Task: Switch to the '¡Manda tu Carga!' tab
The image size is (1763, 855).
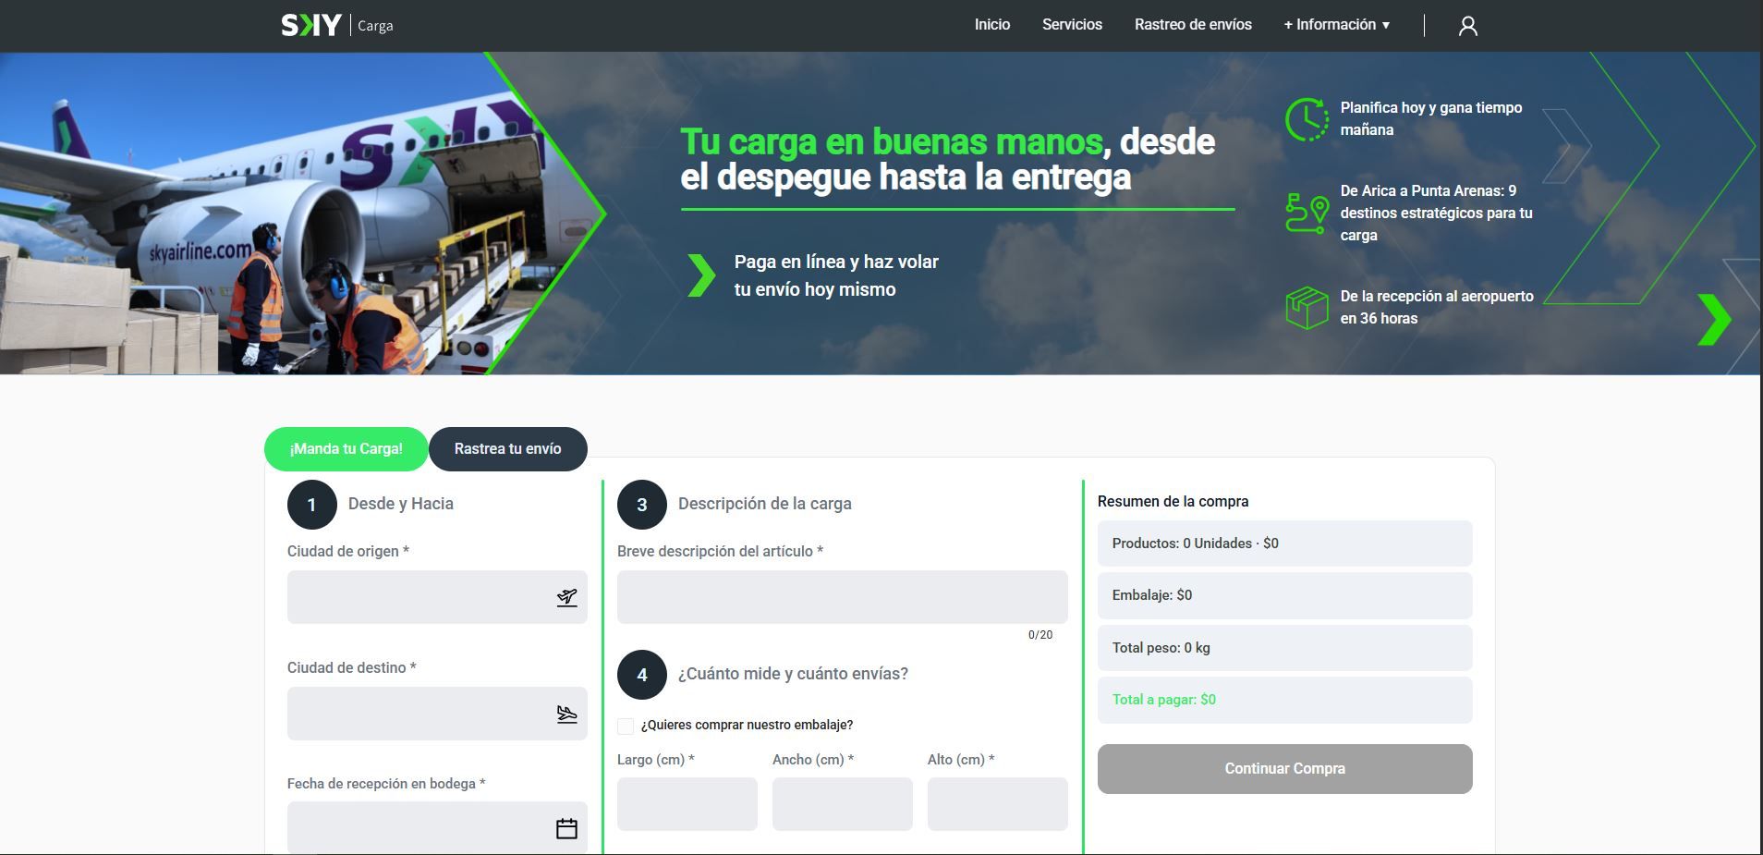Action: [347, 447]
